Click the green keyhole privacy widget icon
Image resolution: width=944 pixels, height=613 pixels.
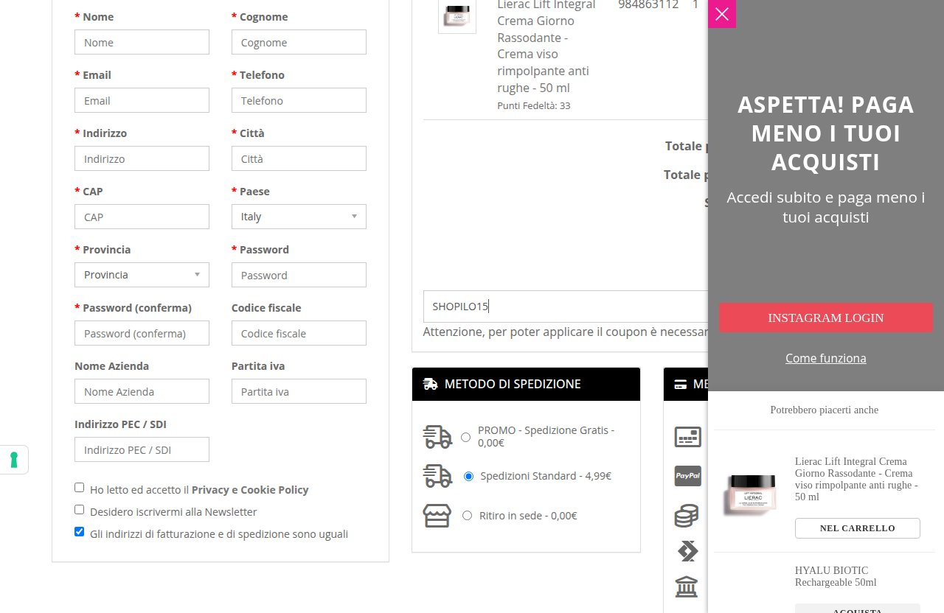13,460
